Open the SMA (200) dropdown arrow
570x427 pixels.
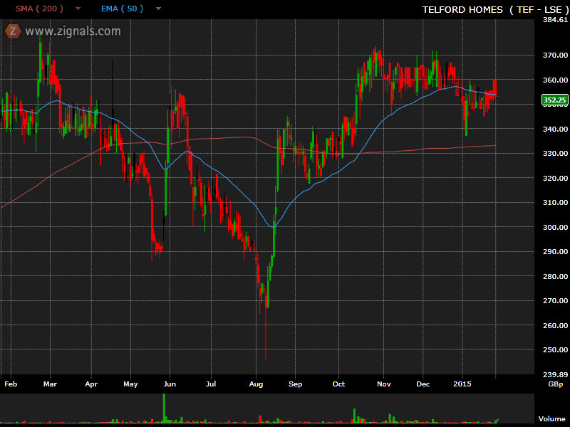tap(78, 9)
